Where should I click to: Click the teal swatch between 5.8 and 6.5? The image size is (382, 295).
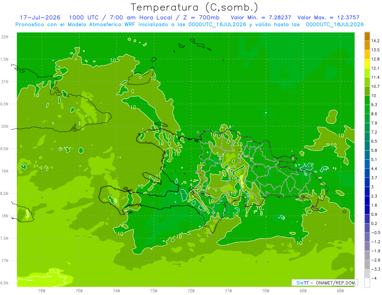367,146
